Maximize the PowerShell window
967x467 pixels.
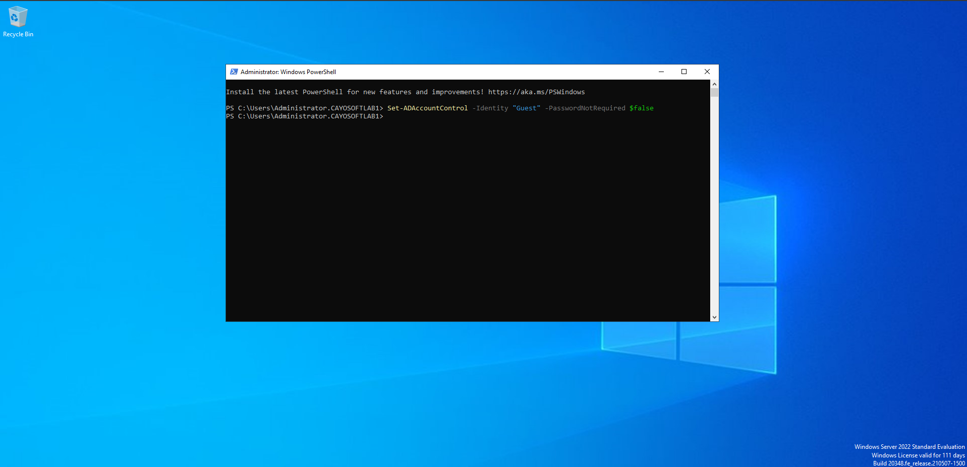(x=684, y=72)
